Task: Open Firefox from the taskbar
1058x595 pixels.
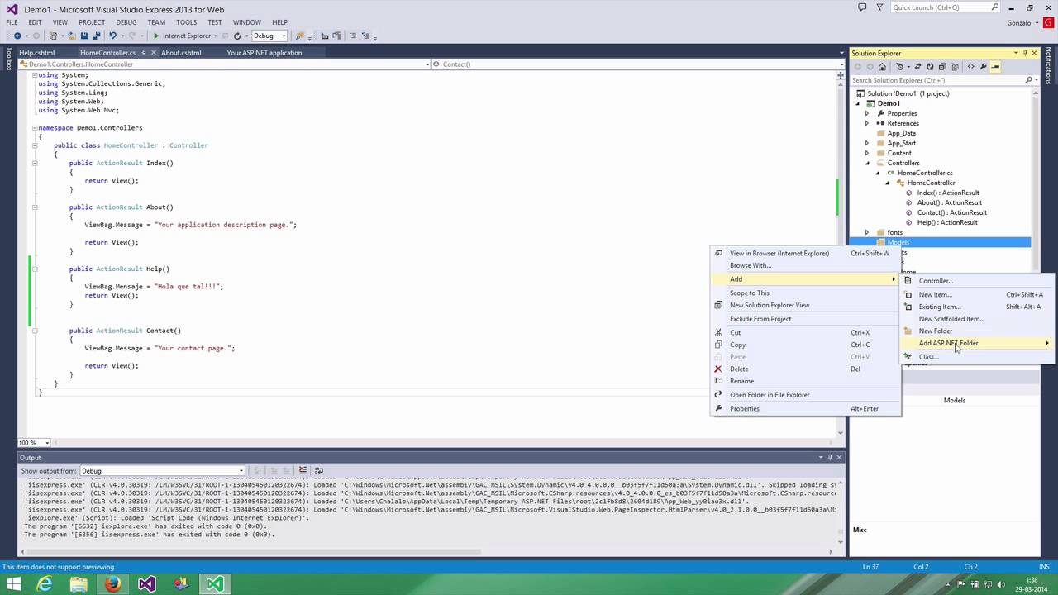Action: coord(112,584)
